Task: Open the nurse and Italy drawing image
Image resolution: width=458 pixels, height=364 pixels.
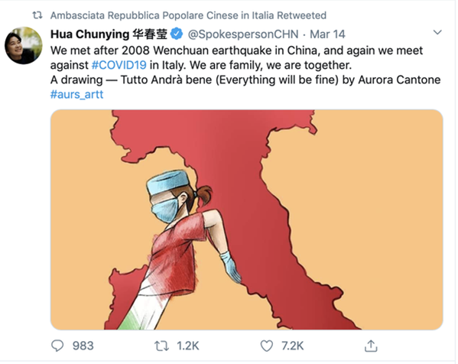Action: point(247,219)
